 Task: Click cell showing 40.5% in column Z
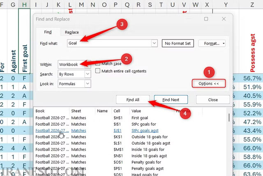pos(252,96)
